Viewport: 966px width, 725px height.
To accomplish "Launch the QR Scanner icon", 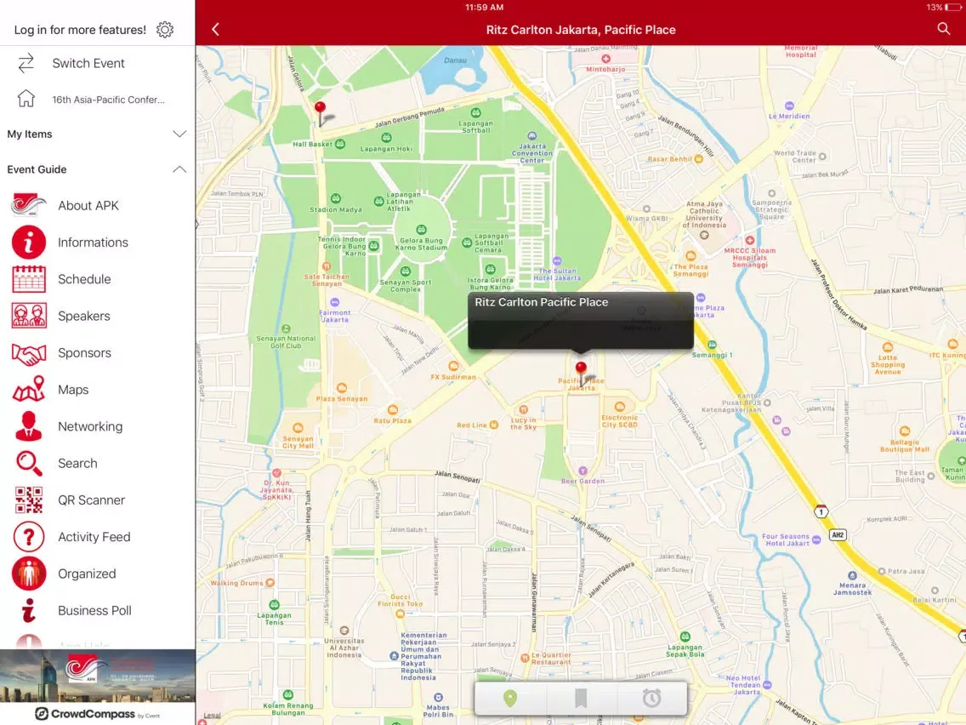I will [x=28, y=500].
